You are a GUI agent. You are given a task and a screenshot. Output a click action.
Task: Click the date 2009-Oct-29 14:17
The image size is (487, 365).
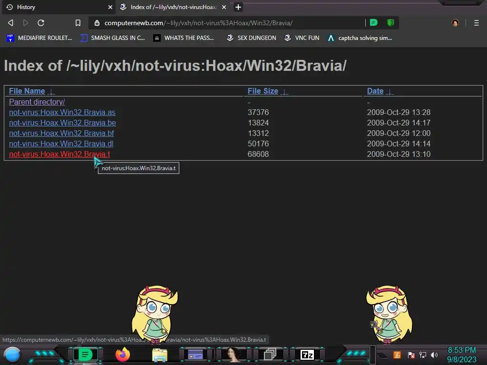[399, 123]
